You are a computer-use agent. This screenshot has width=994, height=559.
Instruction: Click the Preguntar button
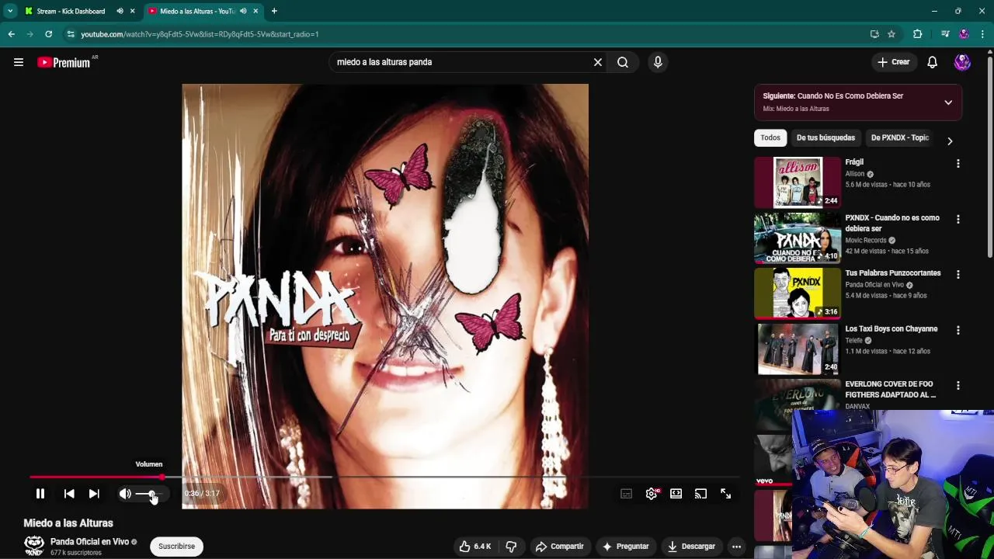626,547
